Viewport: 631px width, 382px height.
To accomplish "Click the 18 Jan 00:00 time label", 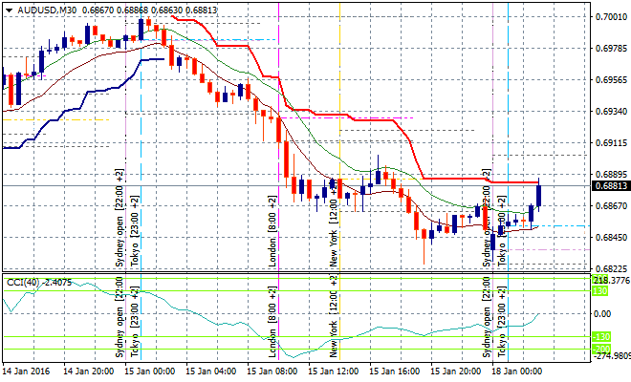I will click(x=517, y=371).
